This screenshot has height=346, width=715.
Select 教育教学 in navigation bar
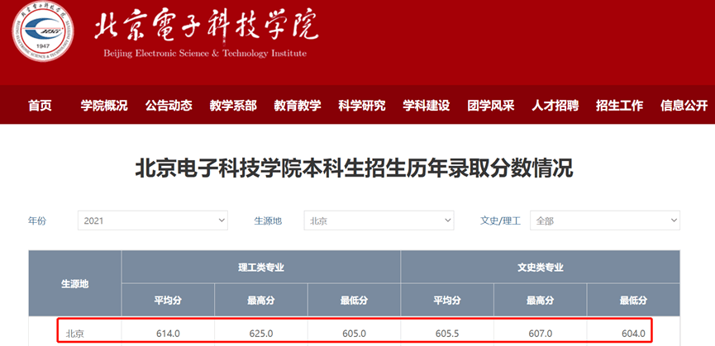pyautogui.click(x=298, y=106)
